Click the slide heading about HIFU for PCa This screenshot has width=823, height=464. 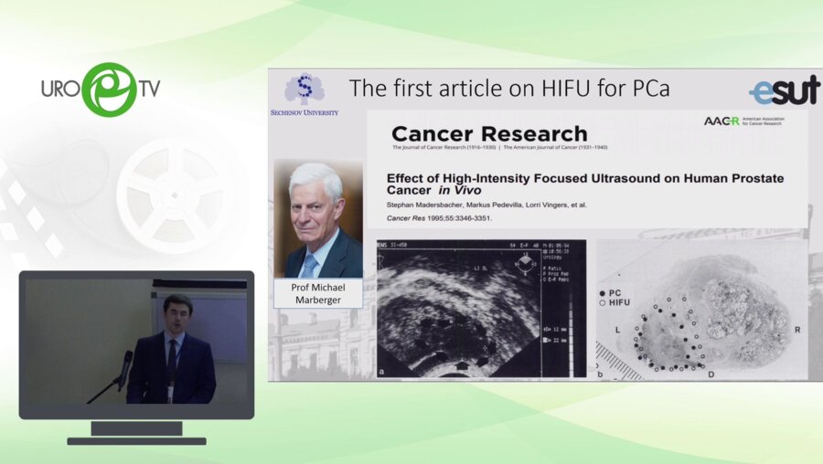pyautogui.click(x=509, y=89)
